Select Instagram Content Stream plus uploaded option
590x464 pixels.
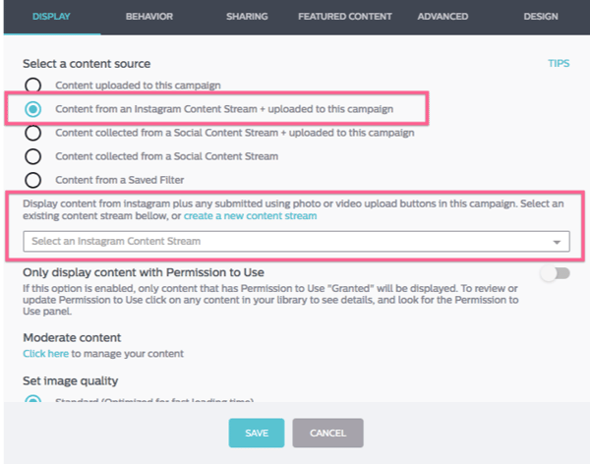tap(32, 109)
